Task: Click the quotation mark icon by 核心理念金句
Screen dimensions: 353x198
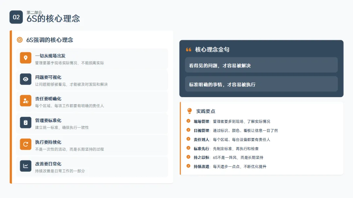Action: [189, 49]
